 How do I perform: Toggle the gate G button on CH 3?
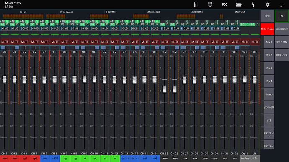[x=27, y=21]
